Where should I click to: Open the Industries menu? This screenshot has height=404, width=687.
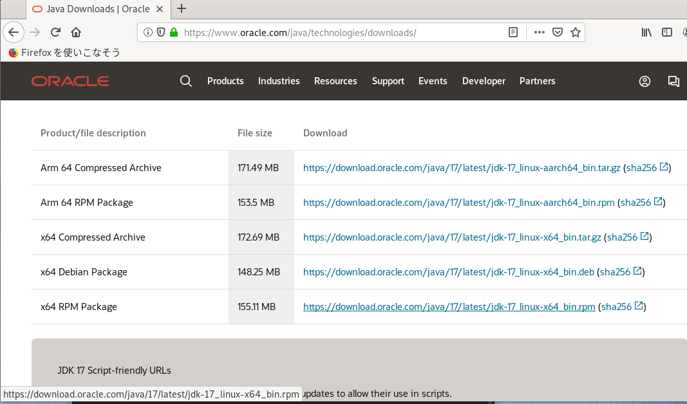pyautogui.click(x=279, y=81)
